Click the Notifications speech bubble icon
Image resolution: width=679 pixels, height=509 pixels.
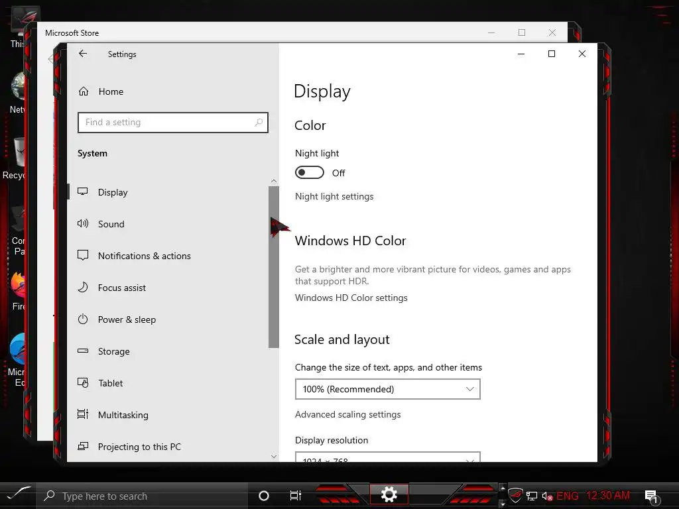click(x=83, y=255)
